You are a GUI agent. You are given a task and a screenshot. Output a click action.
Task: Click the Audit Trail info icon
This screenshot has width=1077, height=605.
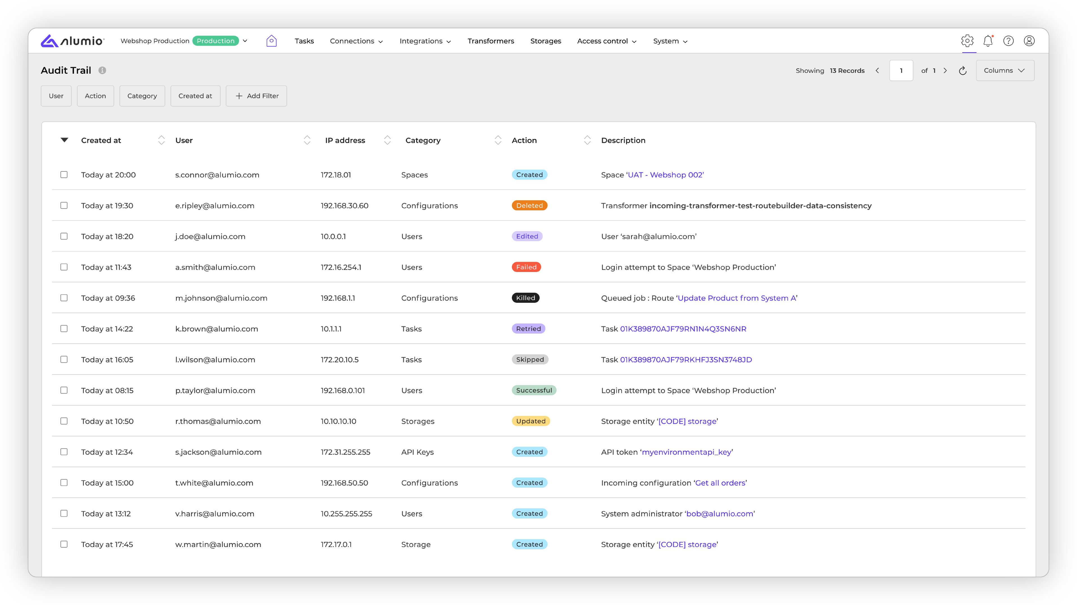pyautogui.click(x=102, y=71)
